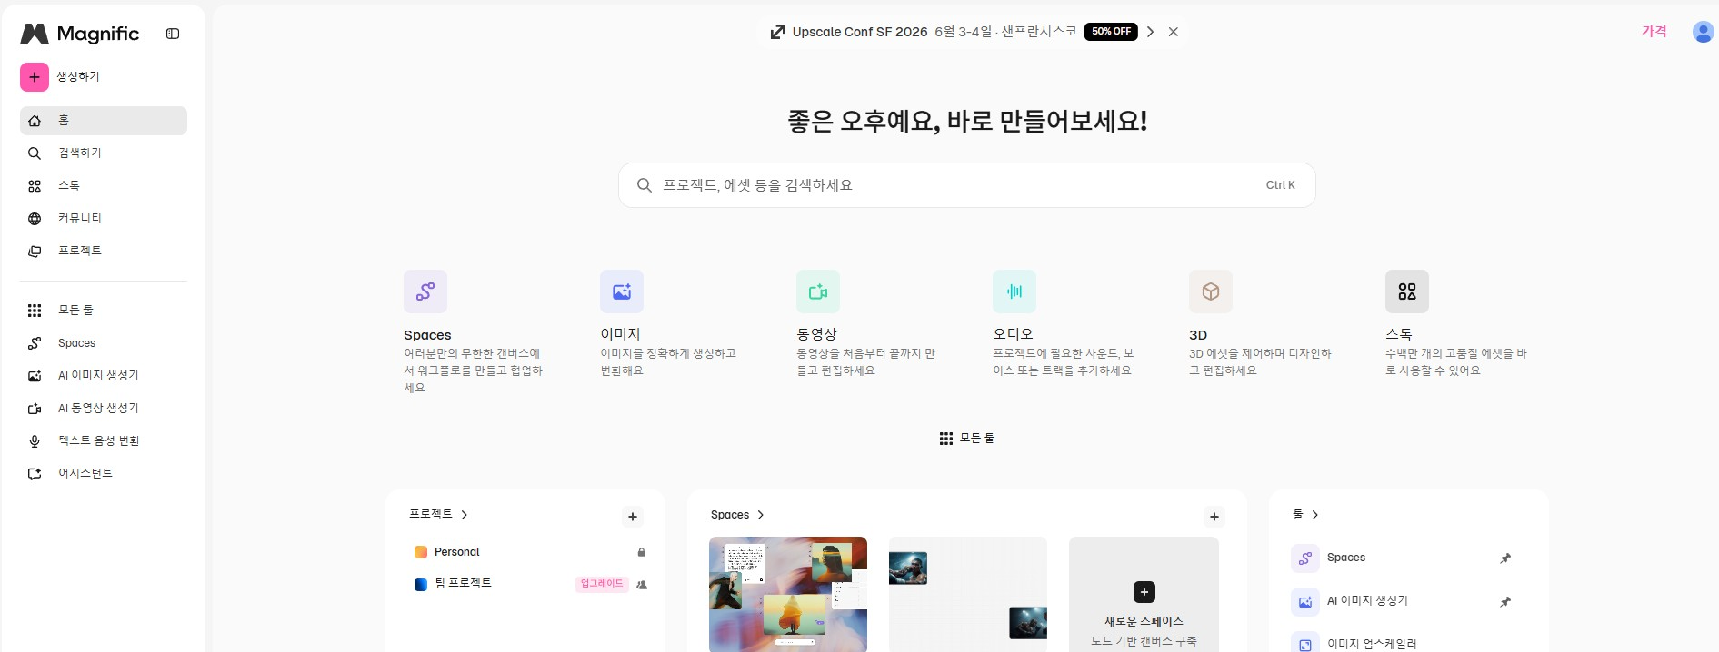This screenshot has width=1719, height=652.
Task: Click the Spaces category icon tile
Action: pos(425,291)
